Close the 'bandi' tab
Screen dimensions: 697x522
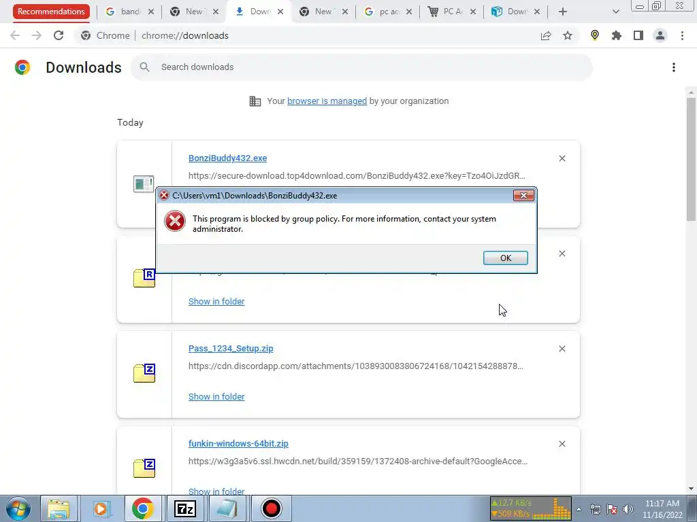pos(151,12)
